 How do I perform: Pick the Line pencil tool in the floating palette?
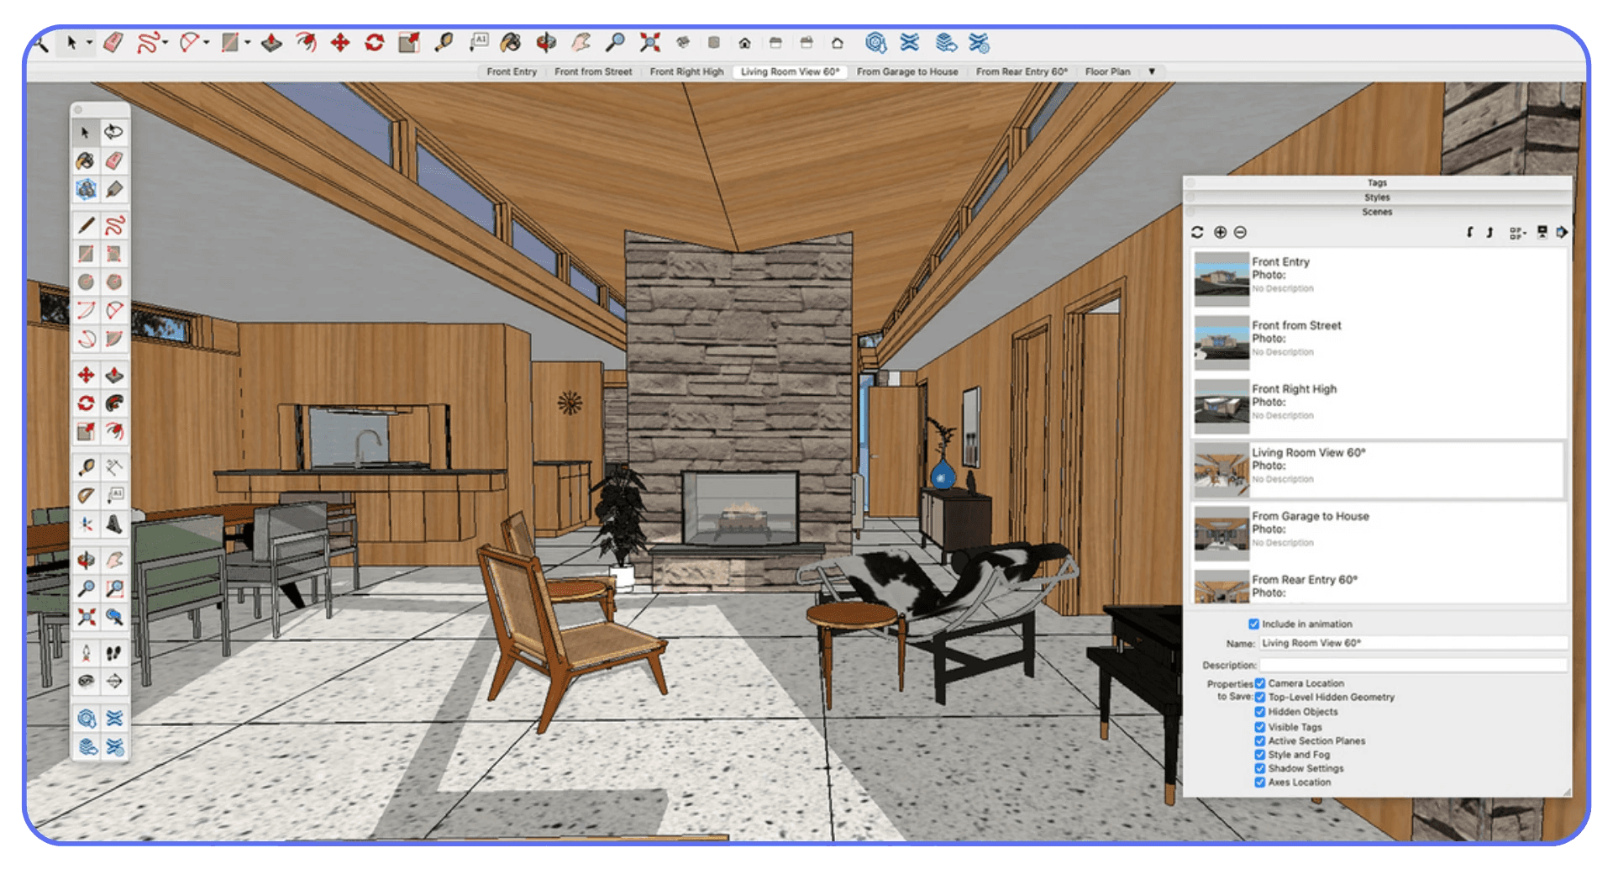coord(86,225)
